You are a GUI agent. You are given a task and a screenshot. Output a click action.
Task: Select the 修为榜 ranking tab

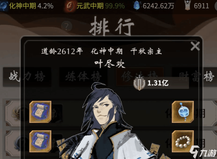(140, 76)
